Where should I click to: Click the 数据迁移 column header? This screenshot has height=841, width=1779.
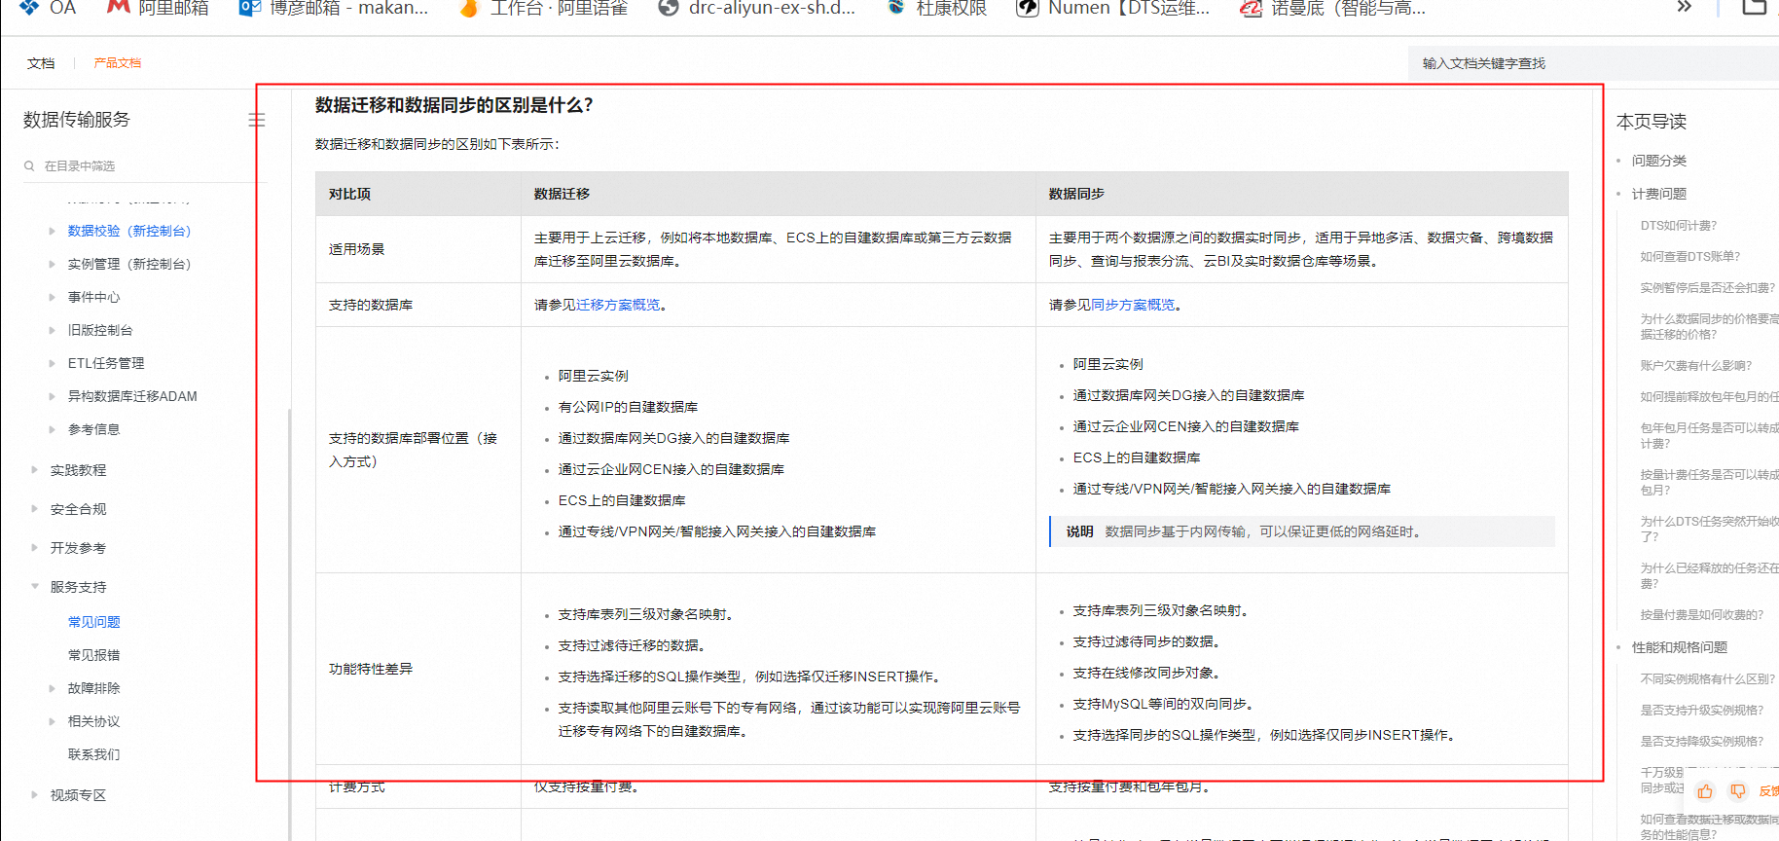(x=562, y=194)
